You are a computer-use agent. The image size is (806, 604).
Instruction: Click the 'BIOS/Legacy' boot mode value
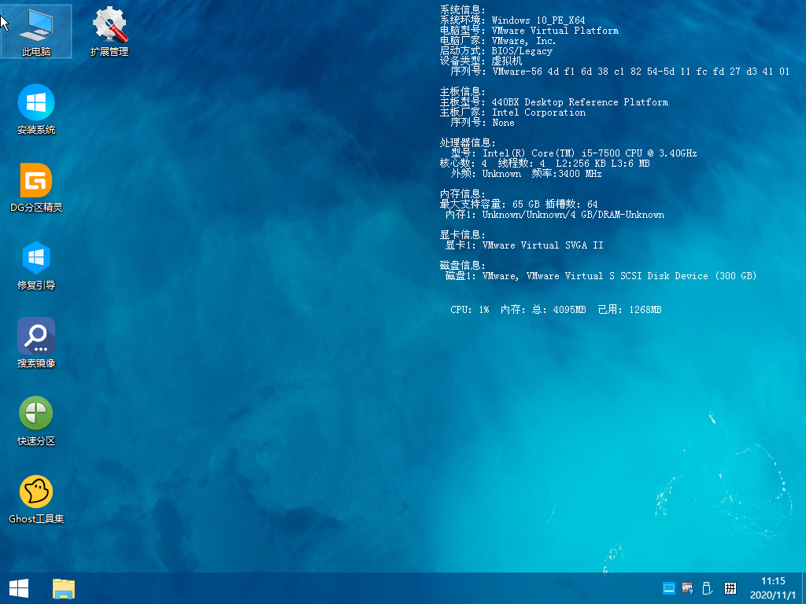pos(522,51)
